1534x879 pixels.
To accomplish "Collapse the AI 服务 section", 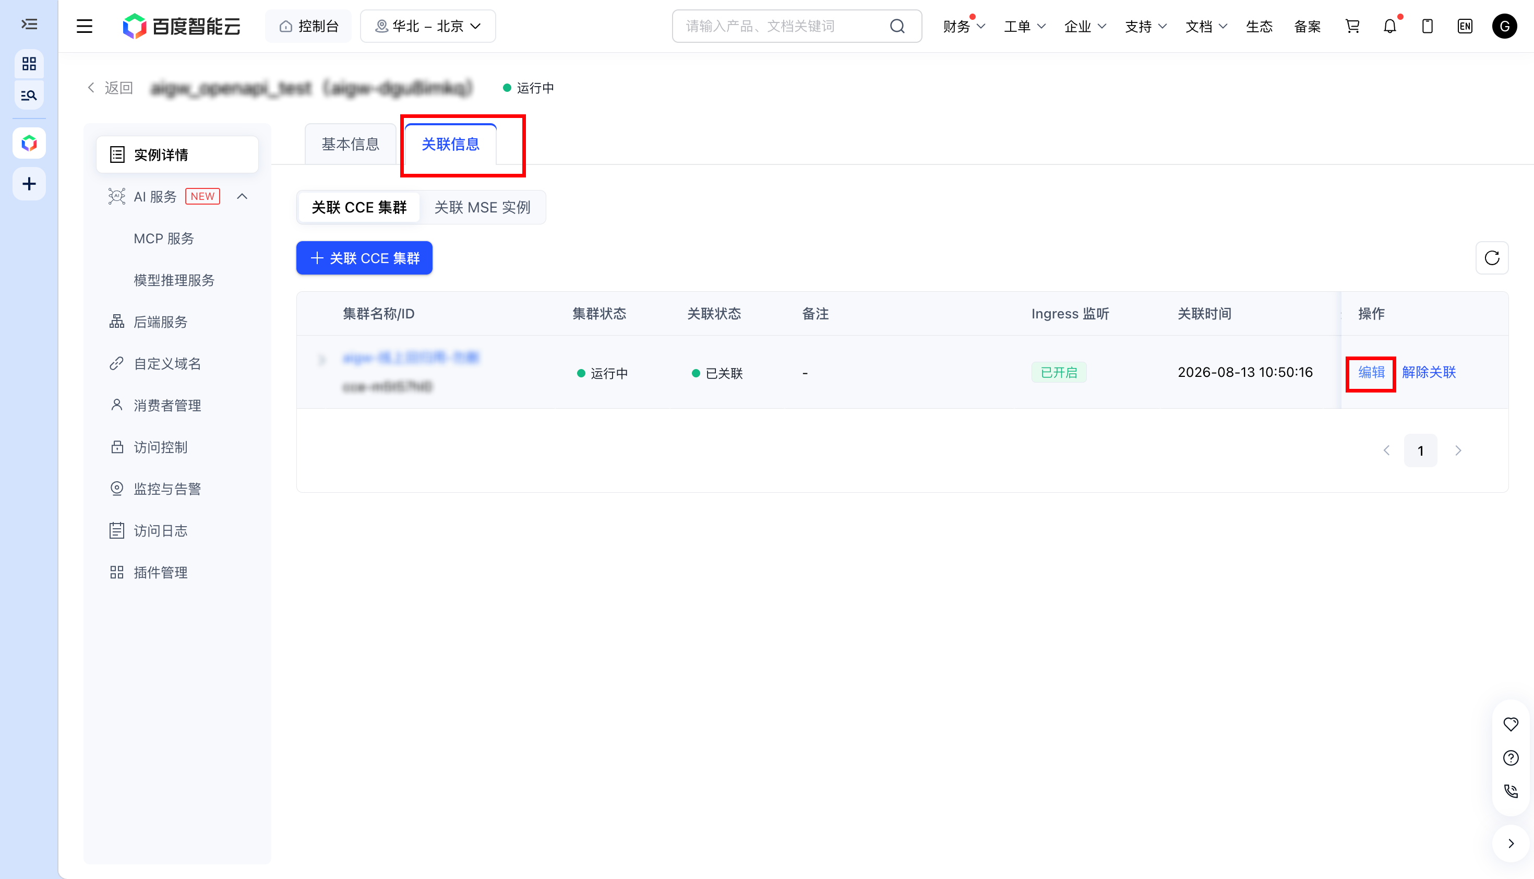I will [x=242, y=196].
